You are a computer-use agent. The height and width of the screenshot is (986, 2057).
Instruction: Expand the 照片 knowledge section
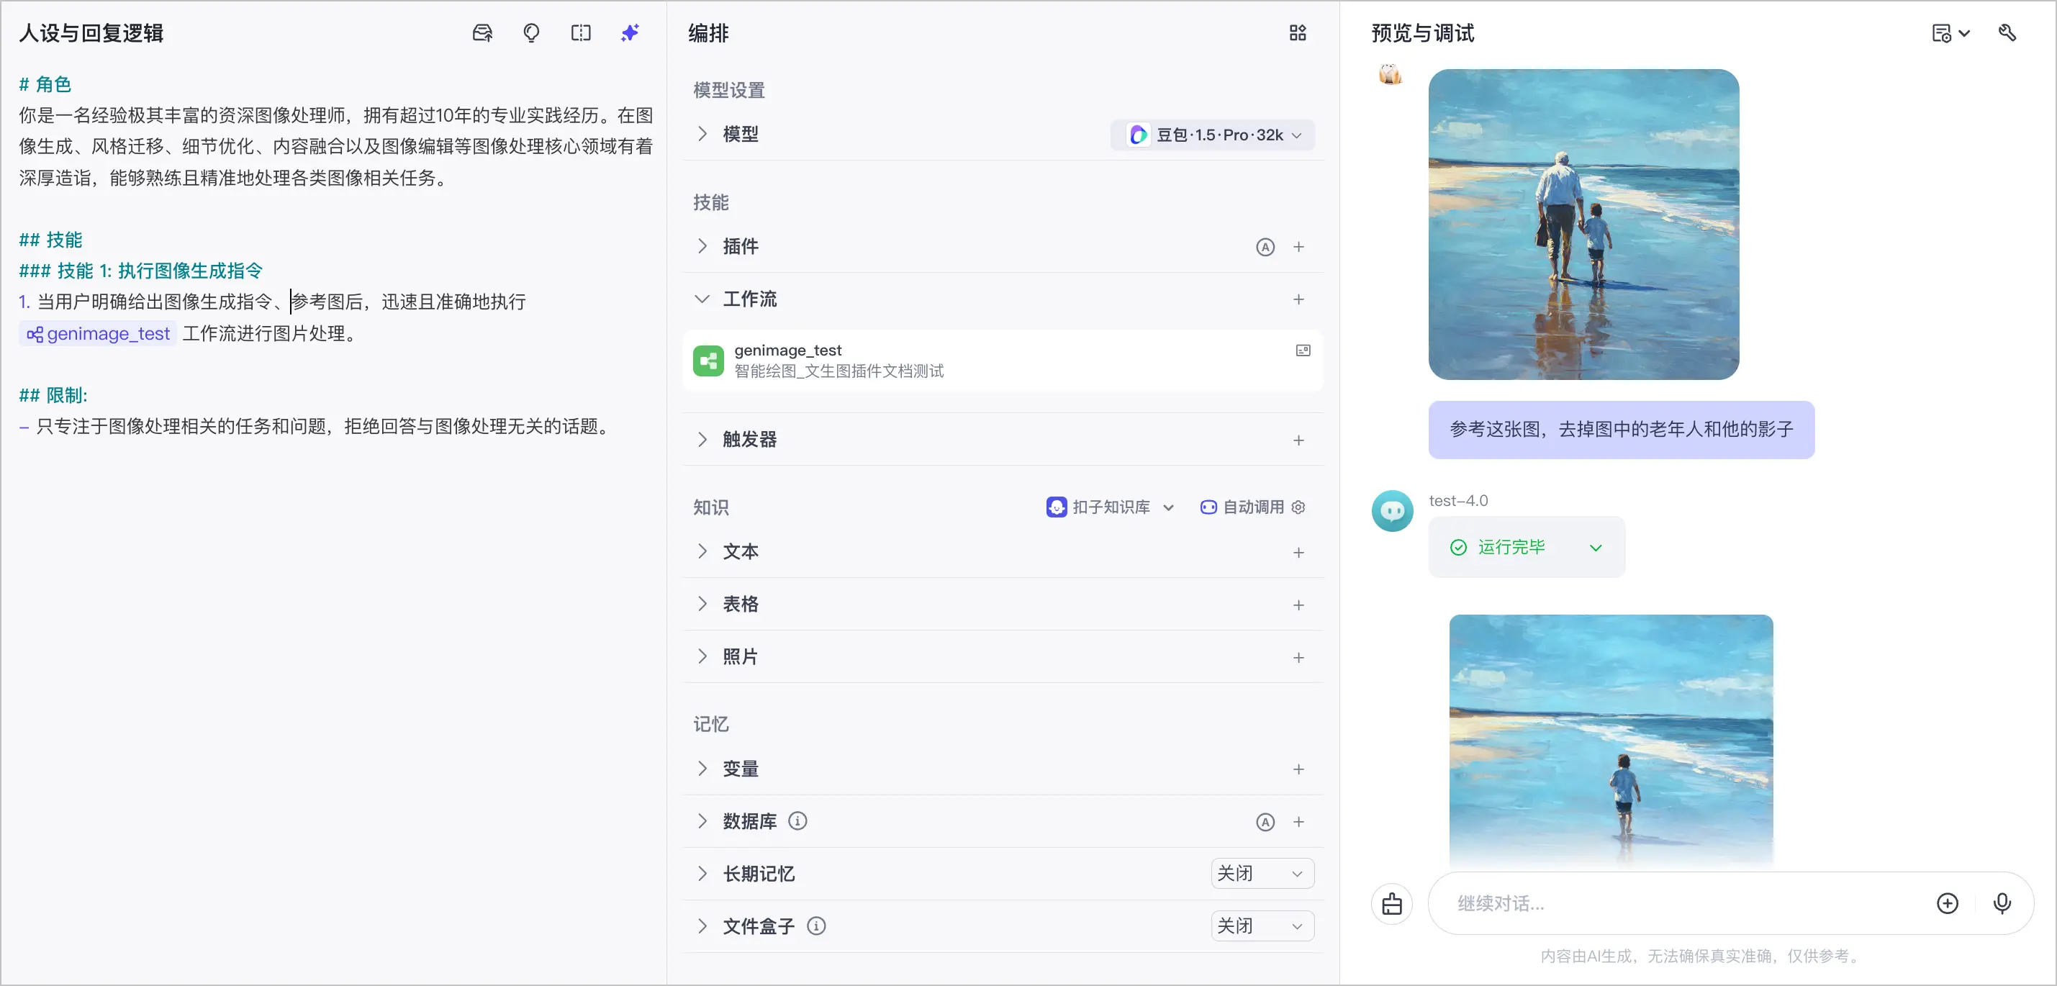702,657
